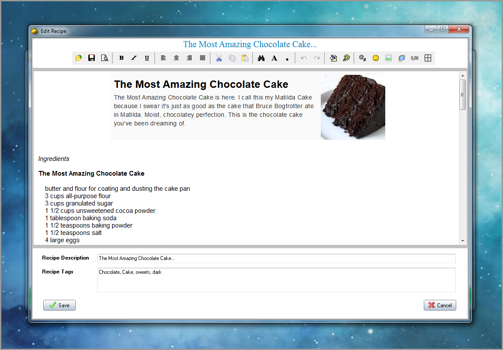Viewport: 503px width, 350px height.
Task: Click the floppy disk save icon
Action: [x=91, y=58]
